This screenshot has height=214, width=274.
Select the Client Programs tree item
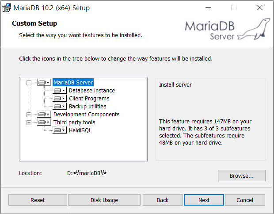(x=89, y=99)
